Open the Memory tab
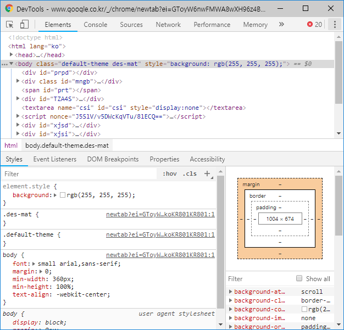The width and height of the screenshot is (344, 330). pos(256,25)
